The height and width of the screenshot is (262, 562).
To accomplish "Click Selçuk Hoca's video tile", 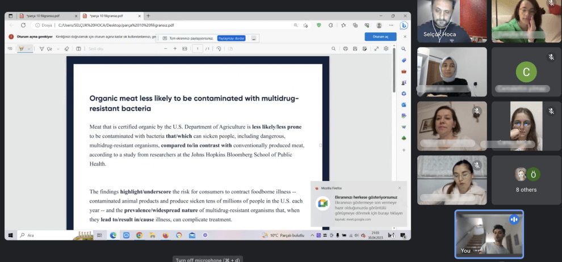I will 452,21.
